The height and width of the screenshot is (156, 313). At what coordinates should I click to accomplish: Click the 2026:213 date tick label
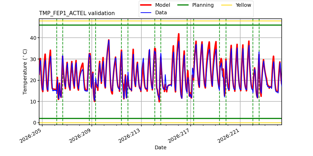point(129,135)
